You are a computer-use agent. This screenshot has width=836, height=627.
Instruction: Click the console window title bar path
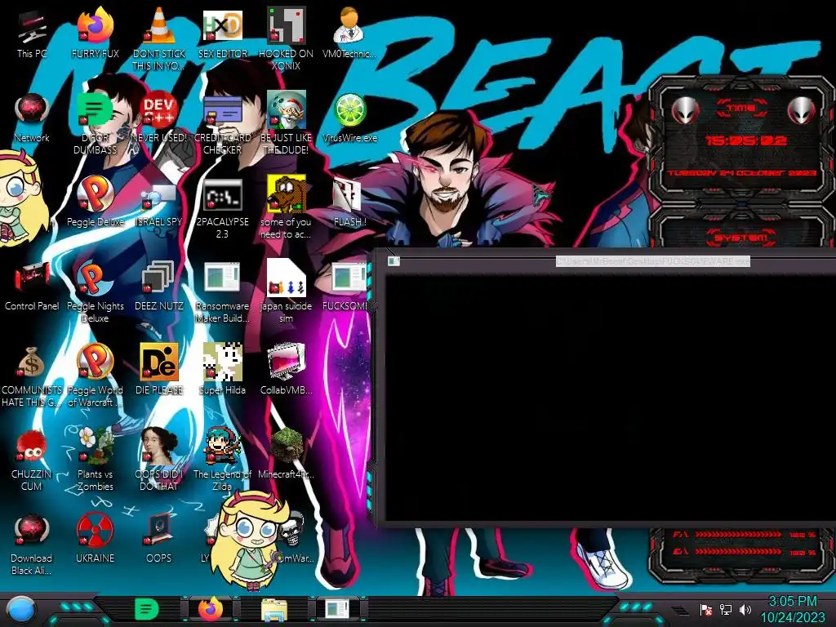pos(652,261)
